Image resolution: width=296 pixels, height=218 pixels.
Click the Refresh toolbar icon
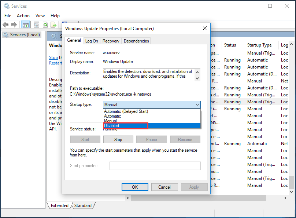point(45,25)
